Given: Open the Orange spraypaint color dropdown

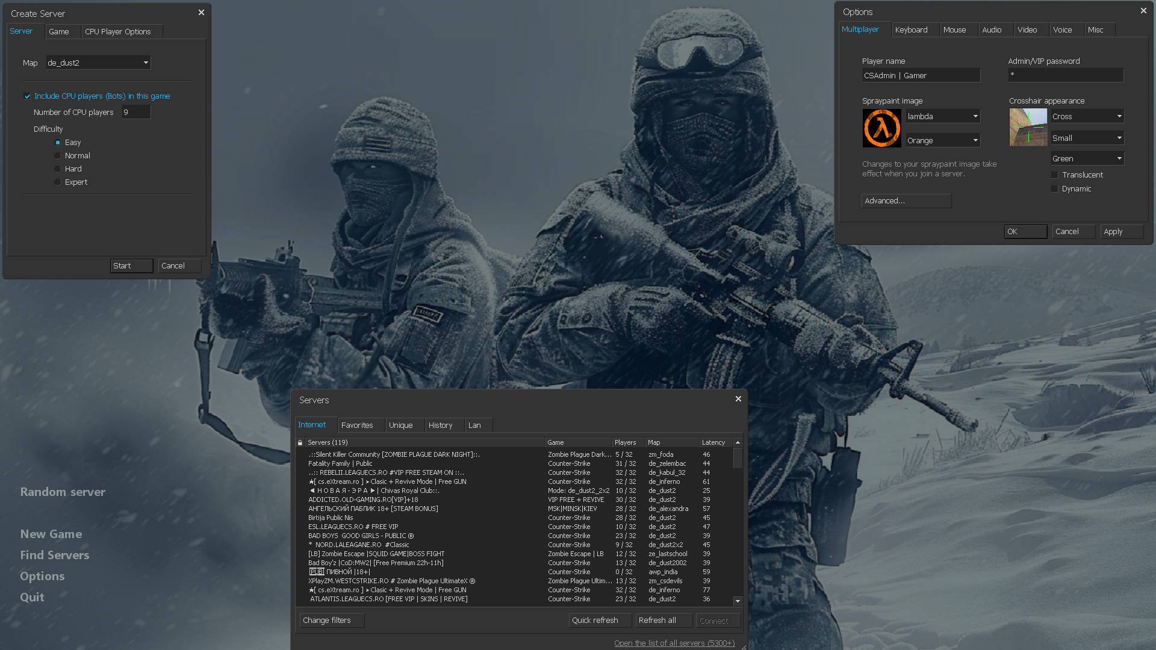Looking at the screenshot, I should (x=943, y=140).
